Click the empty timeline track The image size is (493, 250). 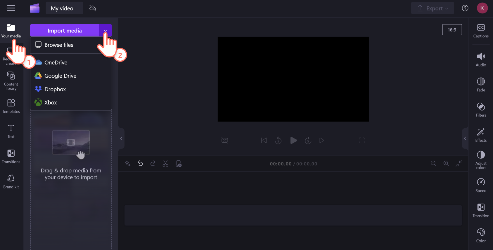(293, 215)
